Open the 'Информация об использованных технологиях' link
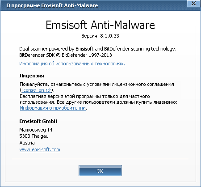 pyautogui.click(x=72, y=64)
